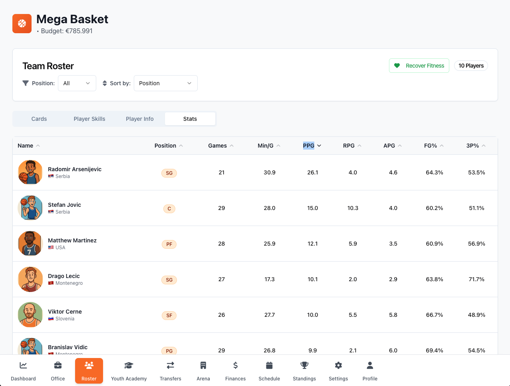Open the Position filter dropdown
Viewport: 510px width, 386px height.
pos(77,83)
